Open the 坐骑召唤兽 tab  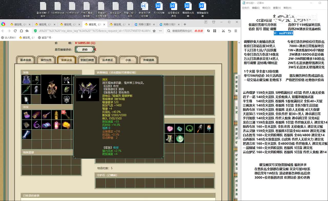pyautogui.click(x=87, y=60)
